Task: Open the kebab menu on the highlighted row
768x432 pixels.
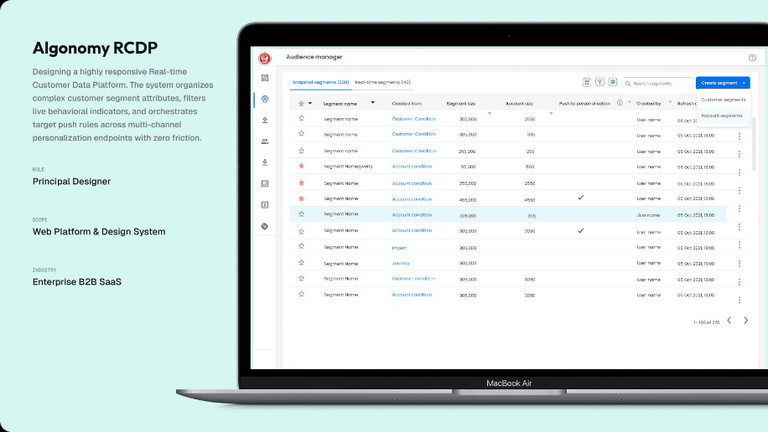Action: tap(739, 209)
